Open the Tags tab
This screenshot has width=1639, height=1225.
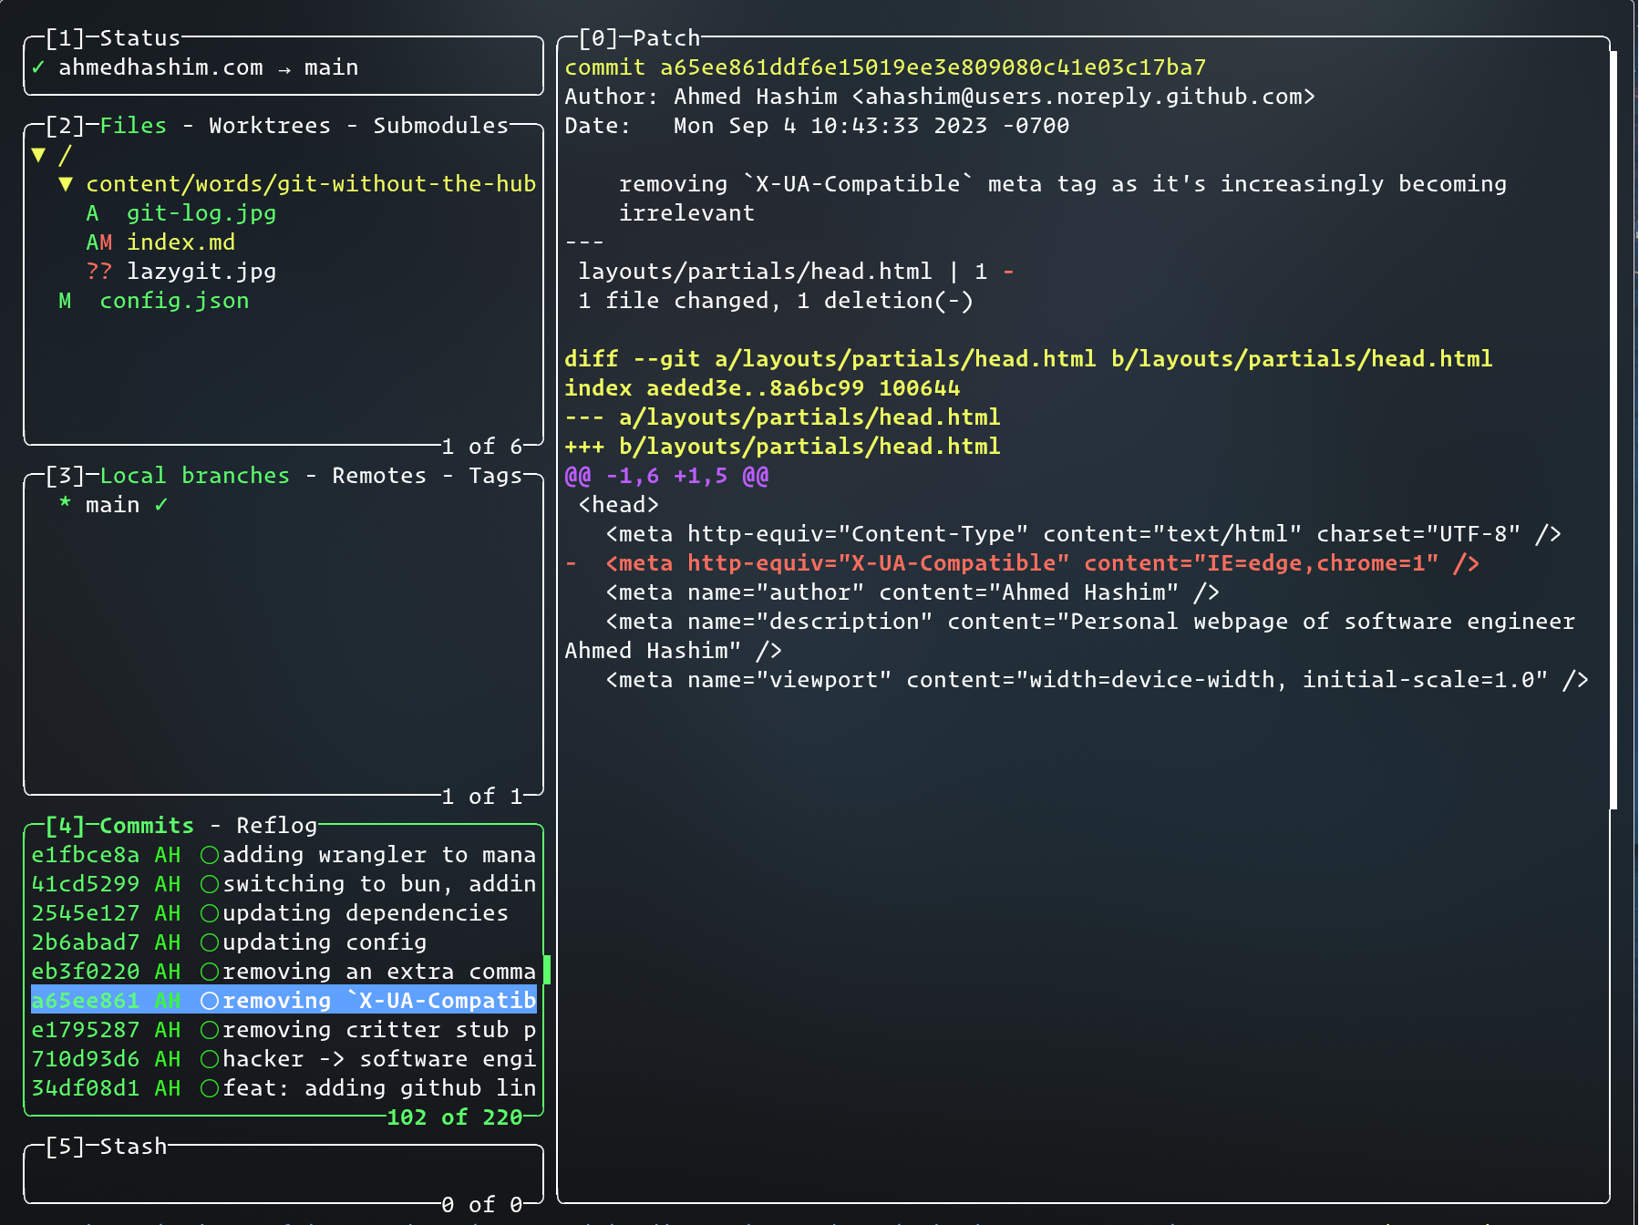coord(495,476)
